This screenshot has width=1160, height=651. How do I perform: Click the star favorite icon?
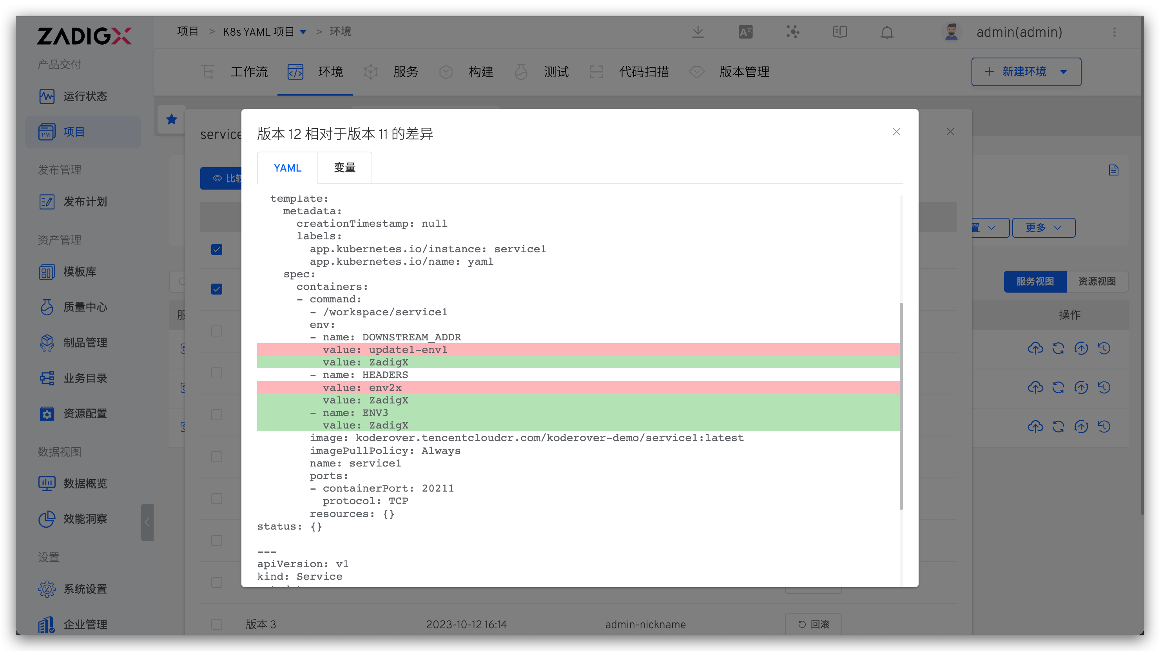tap(172, 119)
